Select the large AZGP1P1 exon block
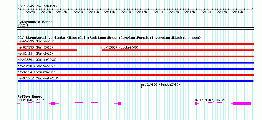The height and width of the screenshot is (120, 262). pyautogui.click(x=242, y=104)
